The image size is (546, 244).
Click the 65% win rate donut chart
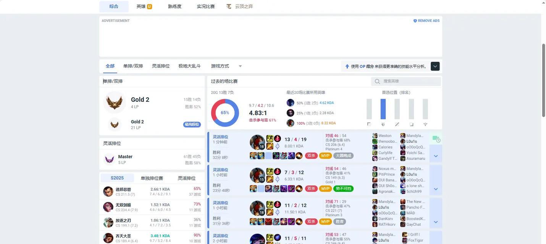[x=225, y=113]
